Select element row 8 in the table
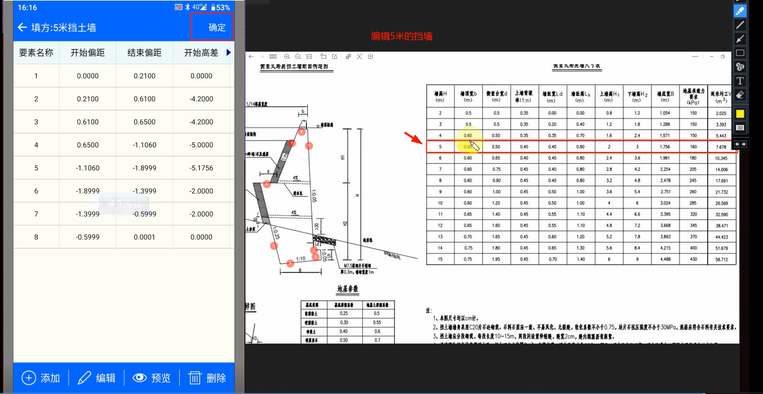Image resolution: width=763 pixels, height=394 pixels. click(x=124, y=237)
